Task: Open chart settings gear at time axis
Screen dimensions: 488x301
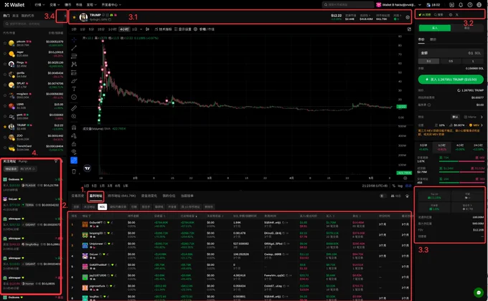Action: pos(405,178)
